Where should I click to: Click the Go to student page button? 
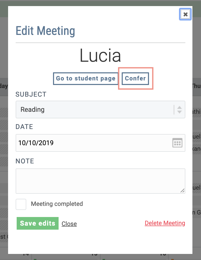86,78
